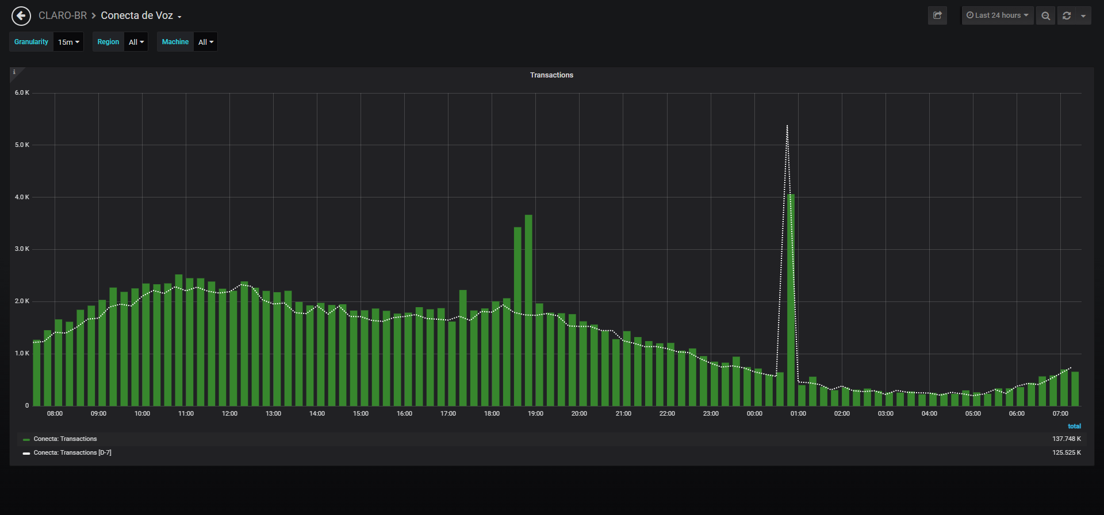Go back using the circular arrow icon
The width and height of the screenshot is (1104, 515).
coord(21,16)
